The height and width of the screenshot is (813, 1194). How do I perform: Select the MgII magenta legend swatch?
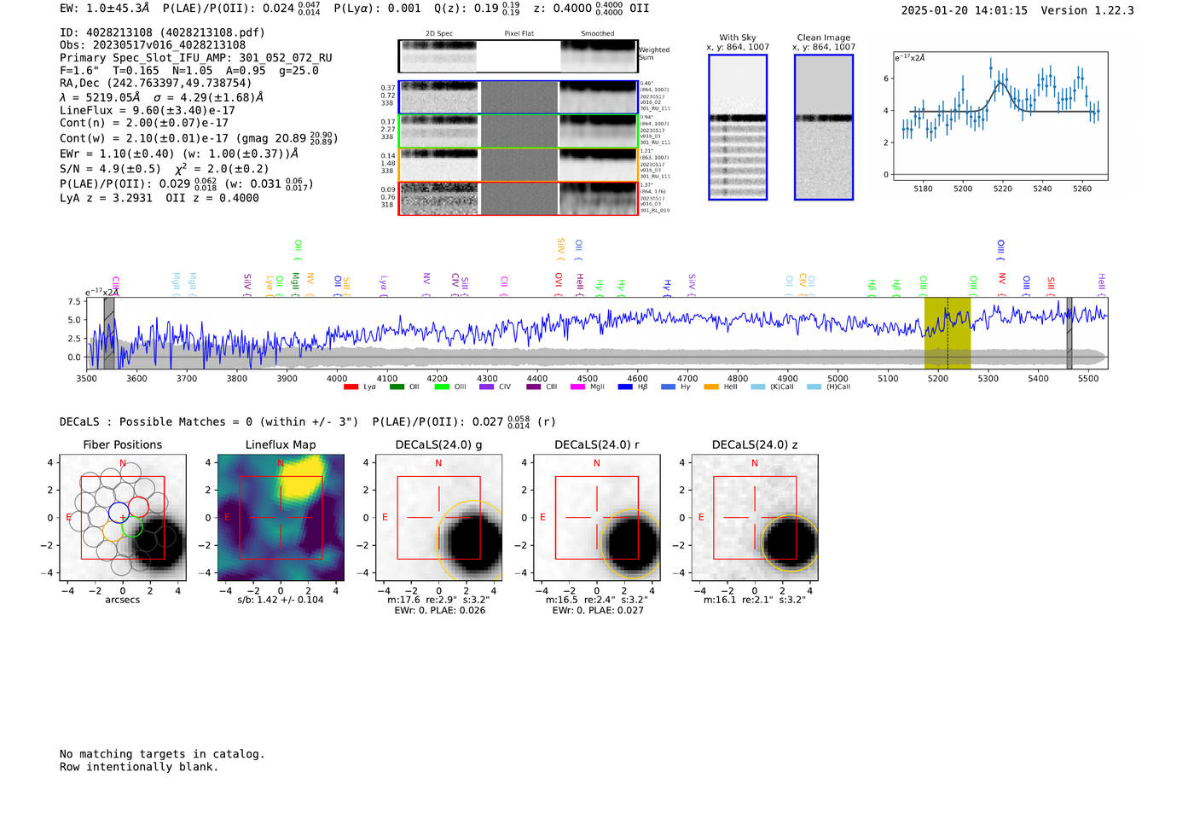[x=577, y=386]
